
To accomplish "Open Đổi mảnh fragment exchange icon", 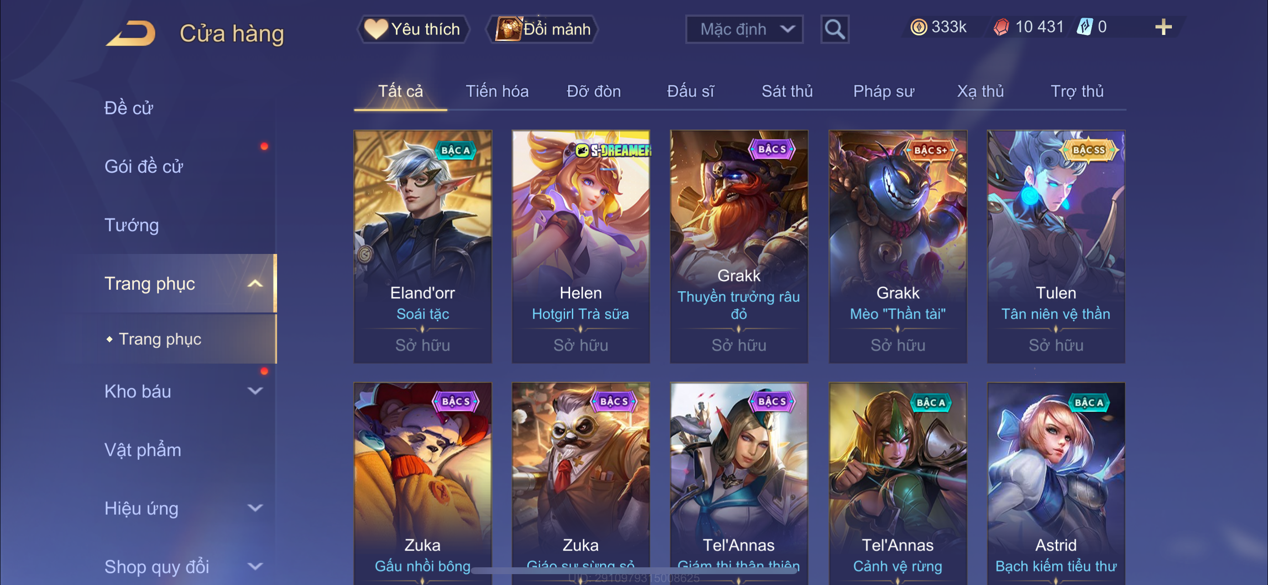I will point(542,29).
